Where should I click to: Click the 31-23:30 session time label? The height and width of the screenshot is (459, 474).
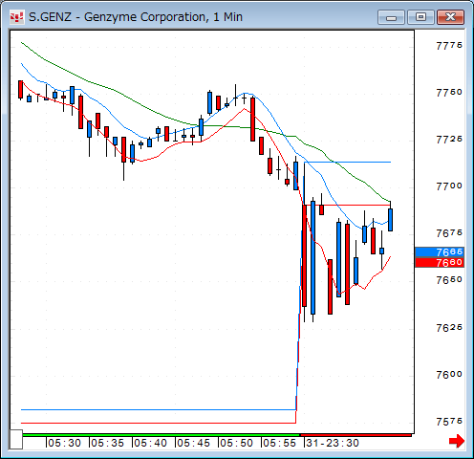333,443
